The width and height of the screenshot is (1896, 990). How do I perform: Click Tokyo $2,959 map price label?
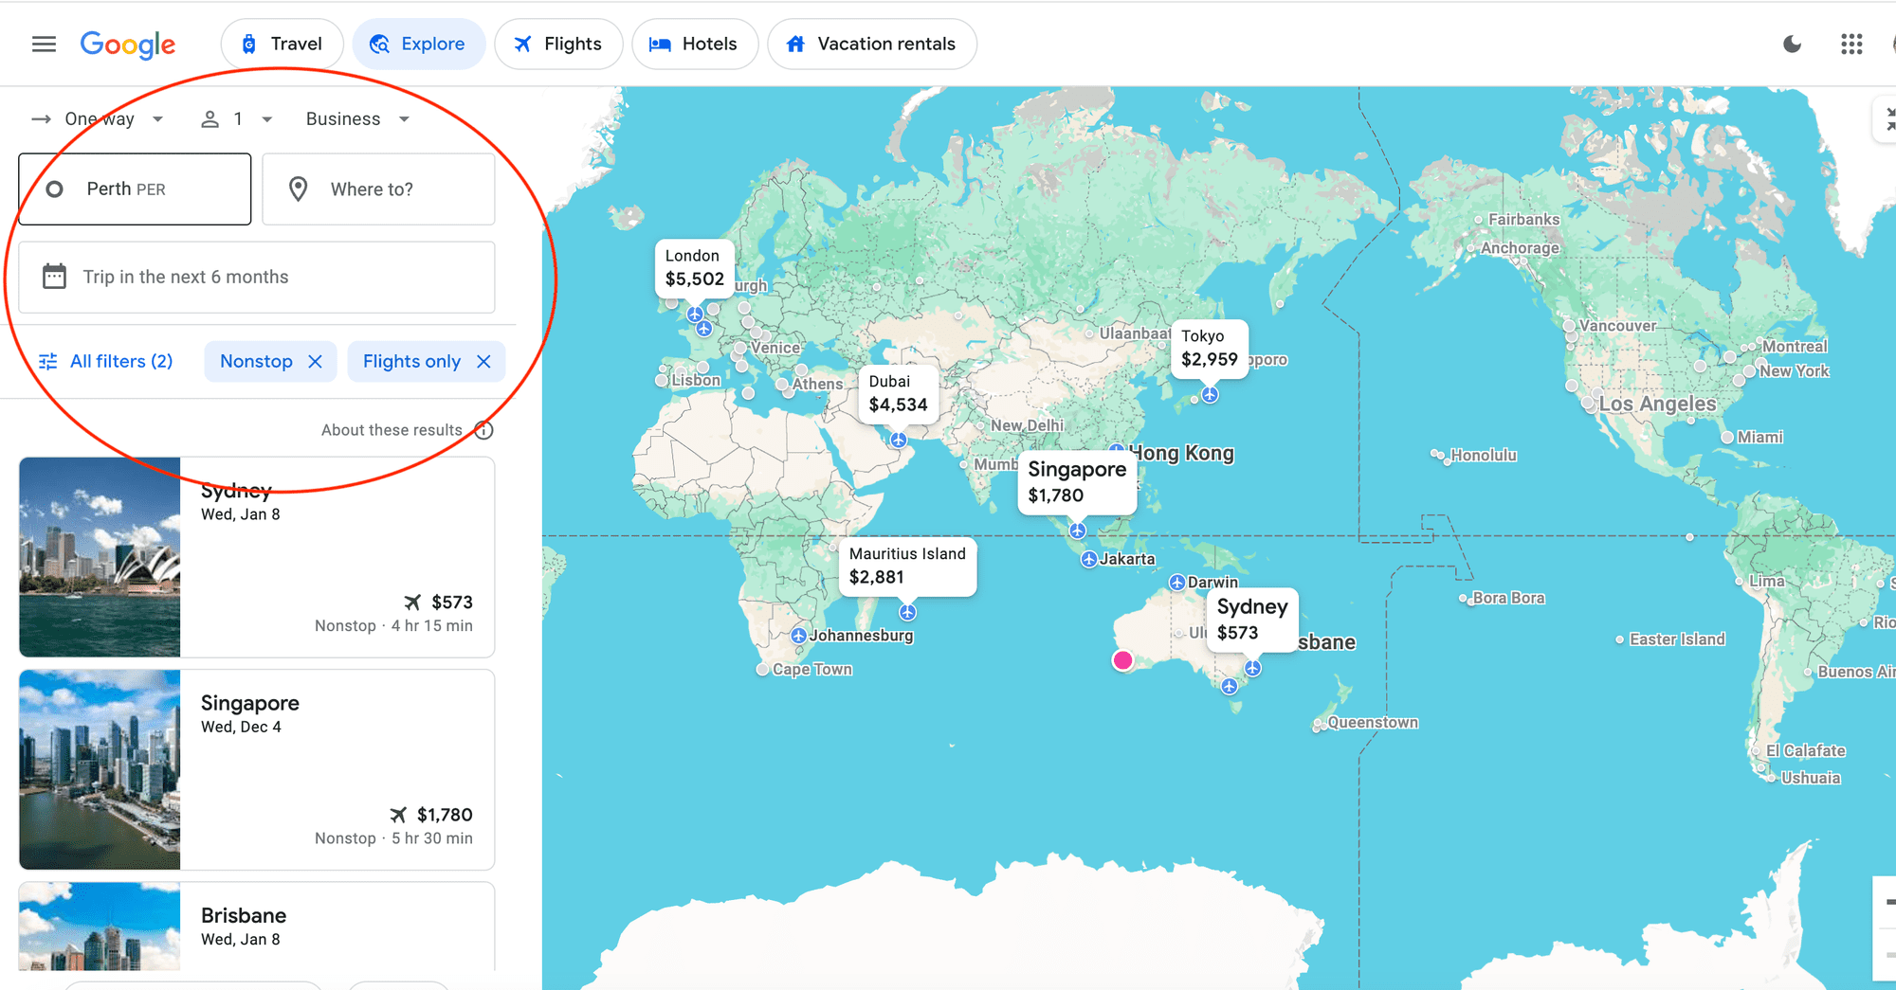1209,349
